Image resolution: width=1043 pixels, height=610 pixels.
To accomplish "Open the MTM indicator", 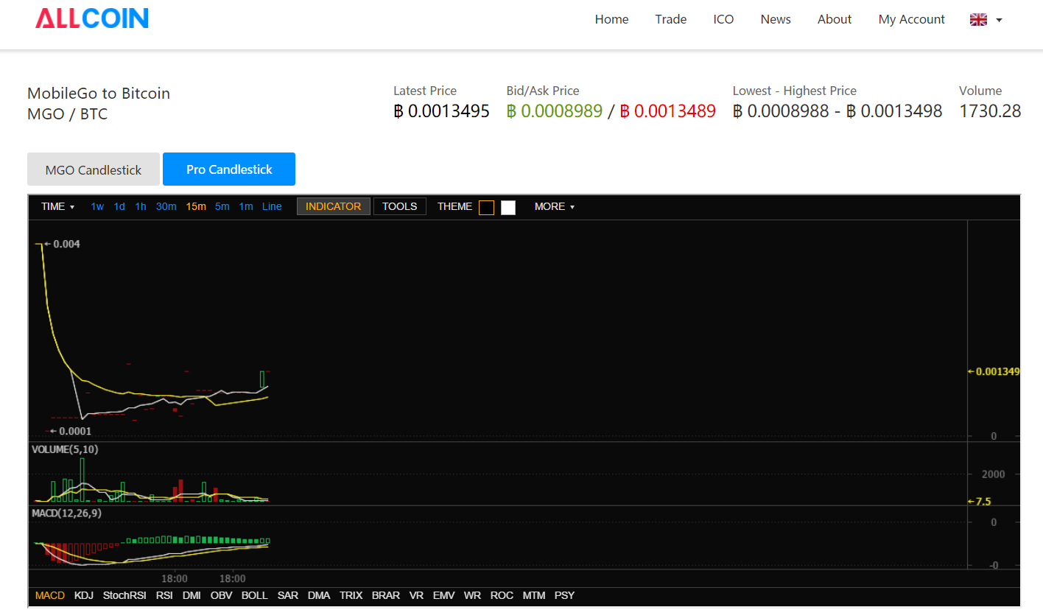I will (x=534, y=595).
